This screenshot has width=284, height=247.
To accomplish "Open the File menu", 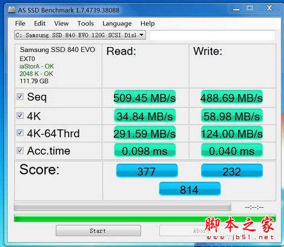I will coord(20,24).
